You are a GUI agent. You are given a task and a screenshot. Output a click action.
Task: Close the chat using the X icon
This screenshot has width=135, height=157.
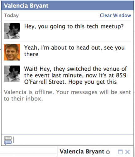pyautogui.click(x=127, y=152)
